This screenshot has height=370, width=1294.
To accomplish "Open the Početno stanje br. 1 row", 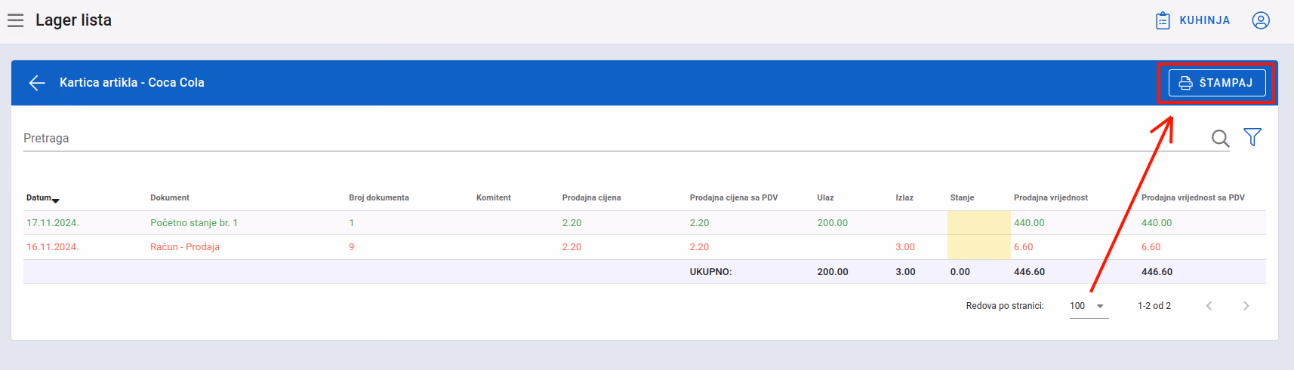I will pyautogui.click(x=644, y=223).
